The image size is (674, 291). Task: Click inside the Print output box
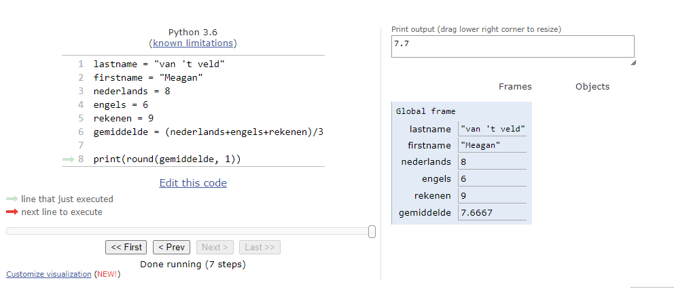[x=512, y=46]
